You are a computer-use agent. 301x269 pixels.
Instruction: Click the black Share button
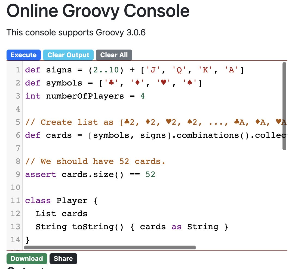click(x=63, y=258)
